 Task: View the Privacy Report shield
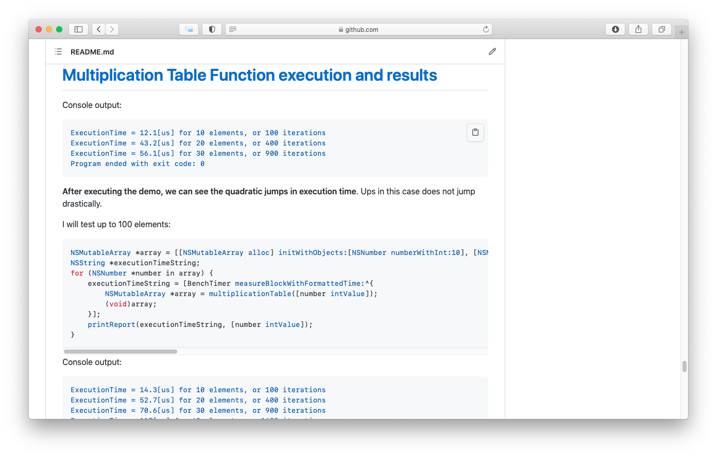pos(212,29)
